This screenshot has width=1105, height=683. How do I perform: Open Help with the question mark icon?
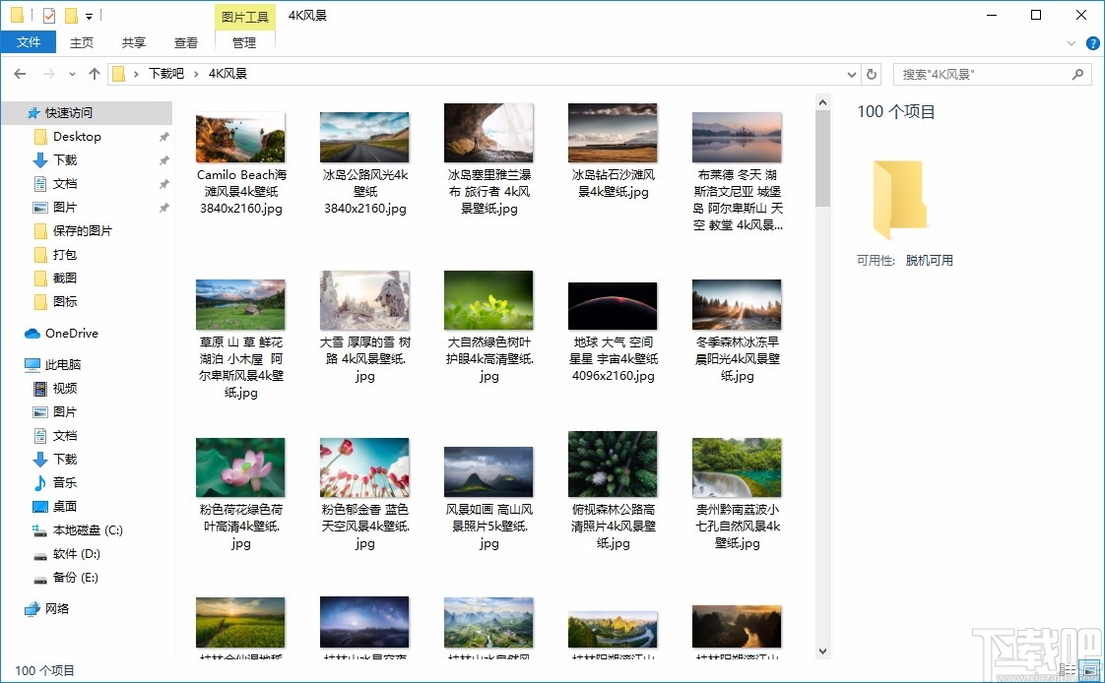point(1093,43)
